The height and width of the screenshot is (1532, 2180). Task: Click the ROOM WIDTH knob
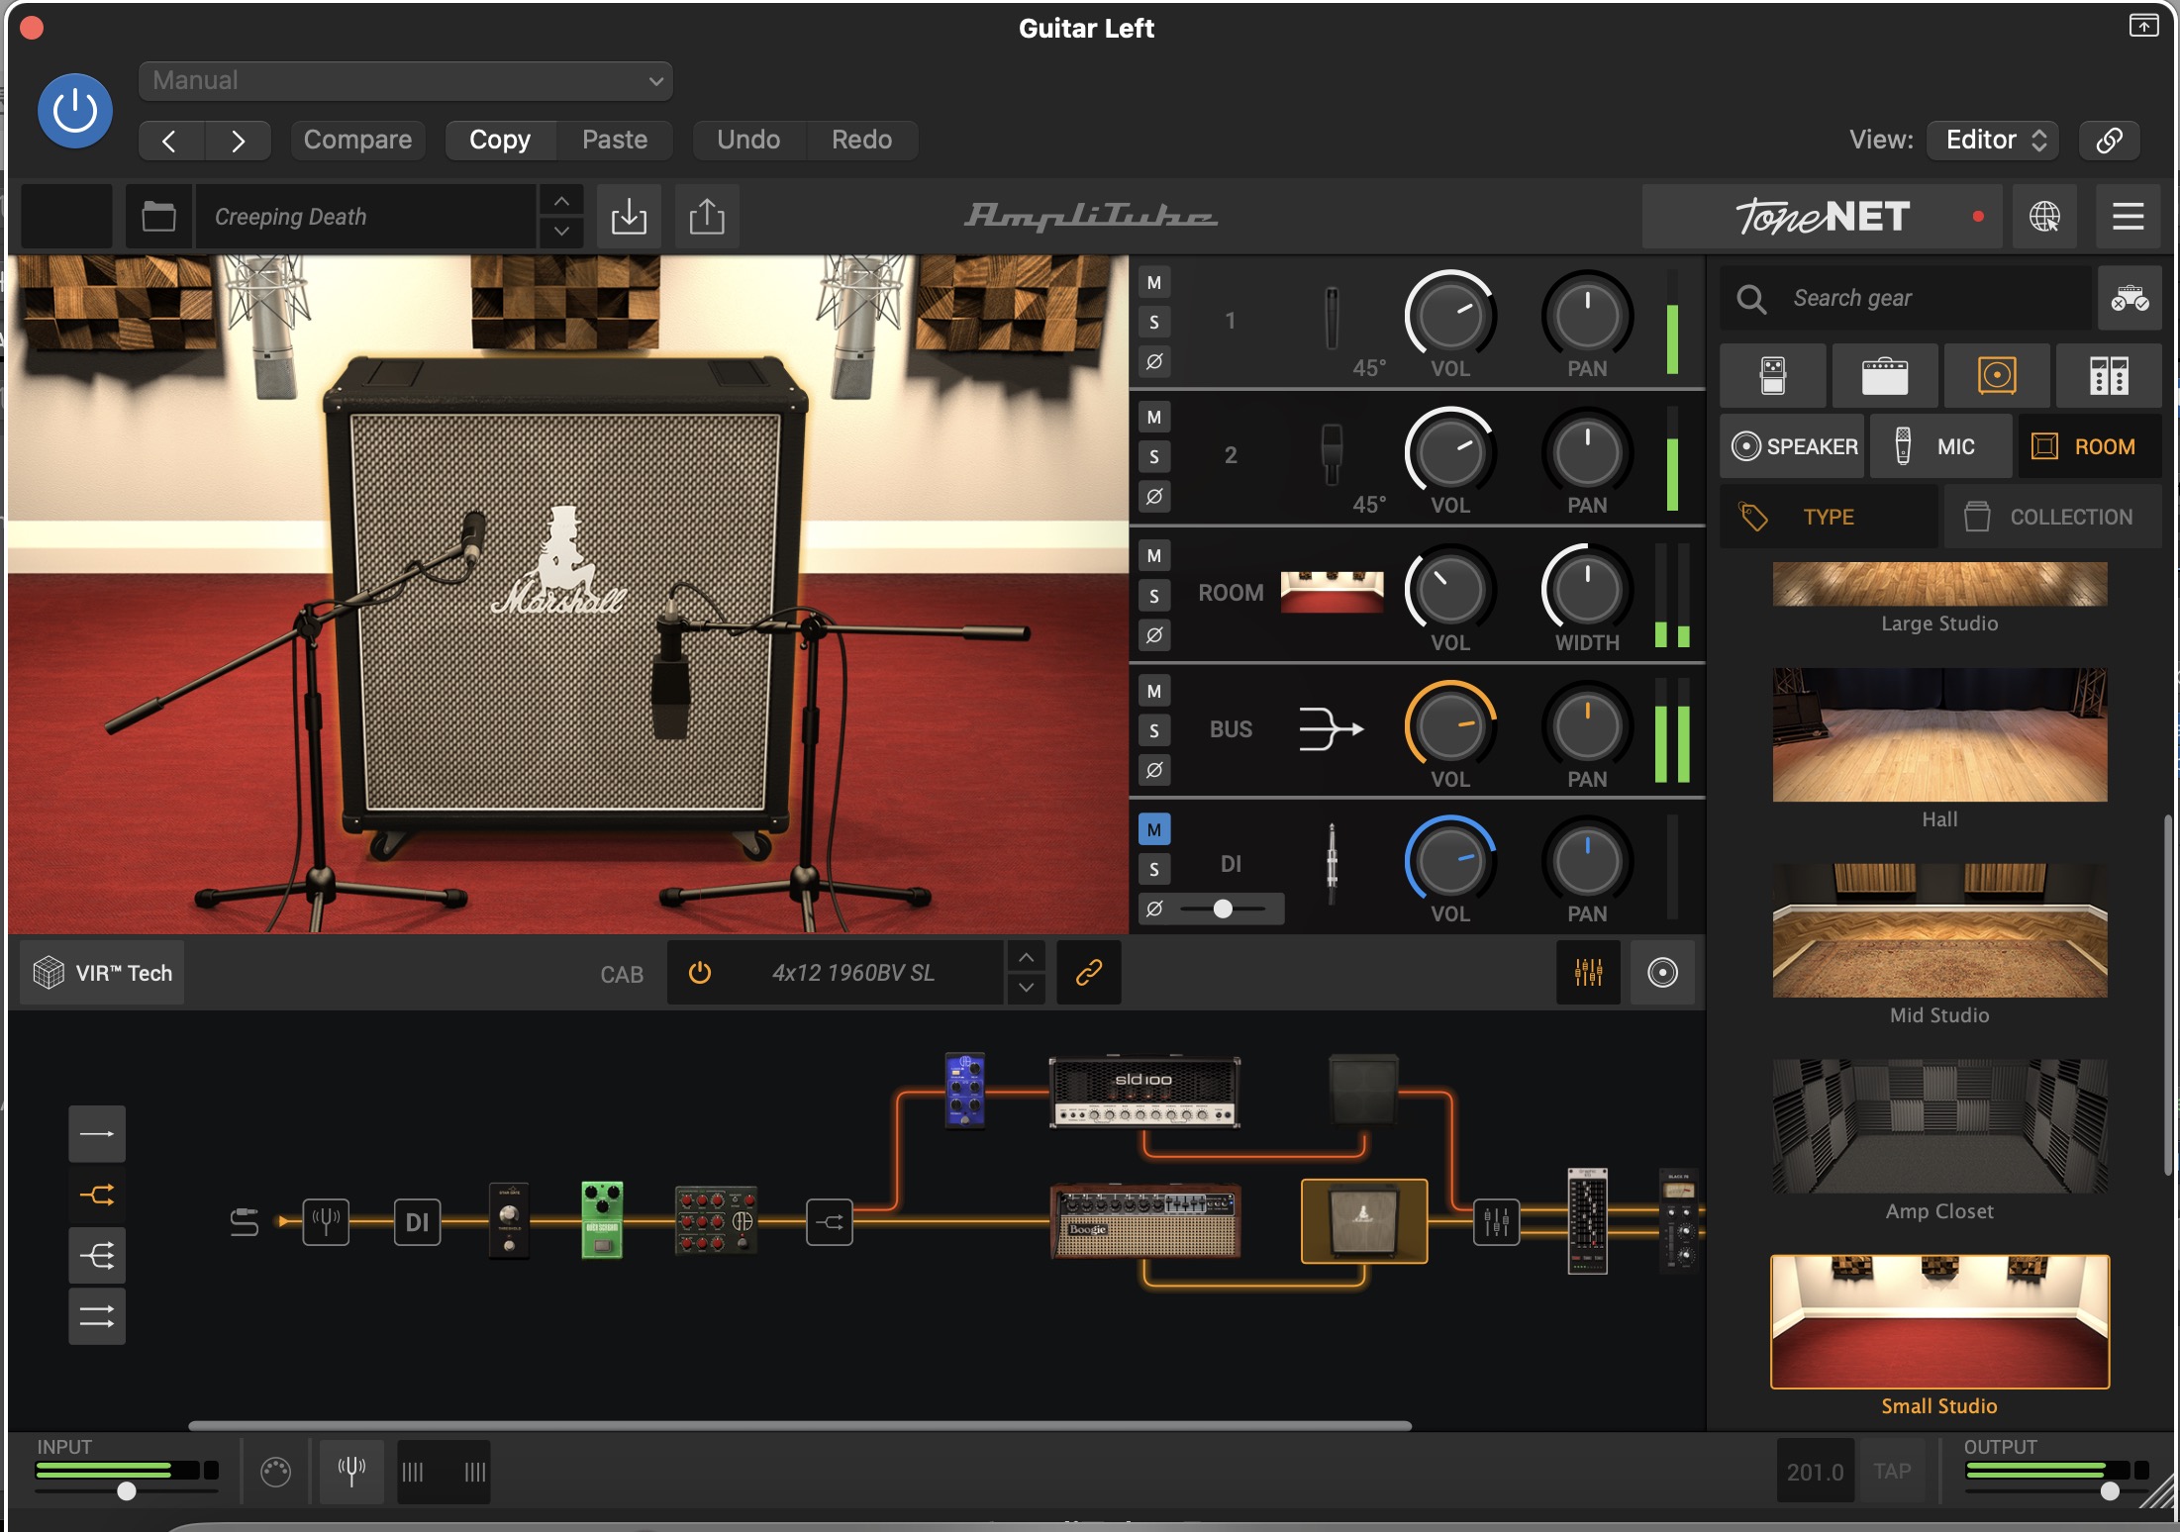(1587, 589)
